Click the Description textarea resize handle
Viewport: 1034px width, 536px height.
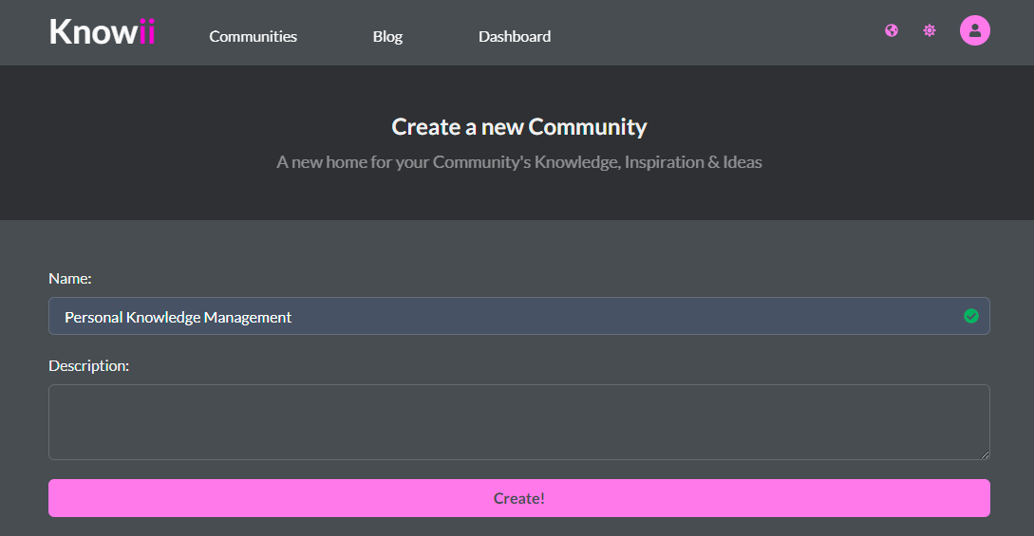tap(985, 454)
